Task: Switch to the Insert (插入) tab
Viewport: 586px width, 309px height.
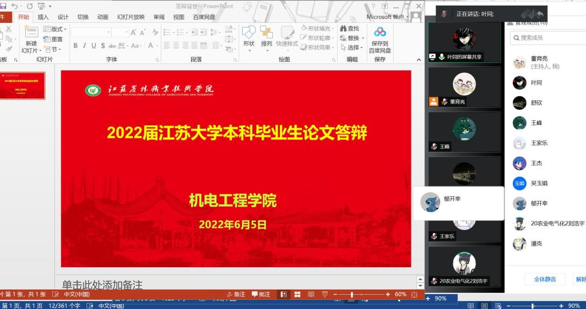Action: (43, 17)
